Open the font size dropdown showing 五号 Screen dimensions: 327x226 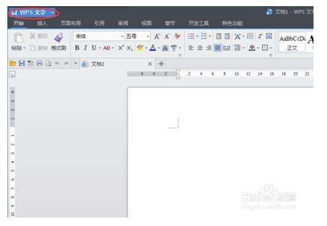138,37
